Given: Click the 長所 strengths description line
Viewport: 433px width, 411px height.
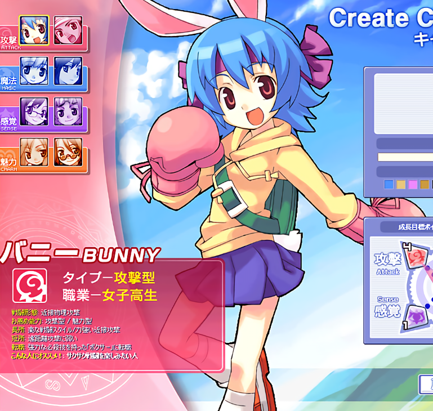Looking at the screenshot, I should 66,330.
